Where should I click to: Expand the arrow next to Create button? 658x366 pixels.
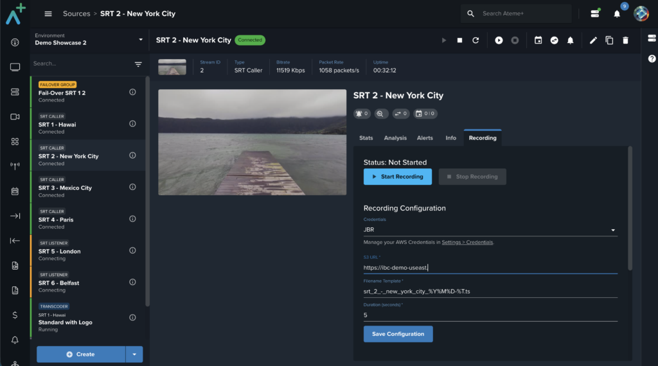click(134, 354)
